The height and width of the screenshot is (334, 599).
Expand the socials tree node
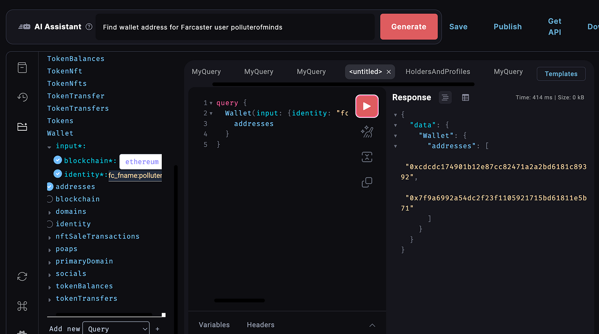[50, 273]
